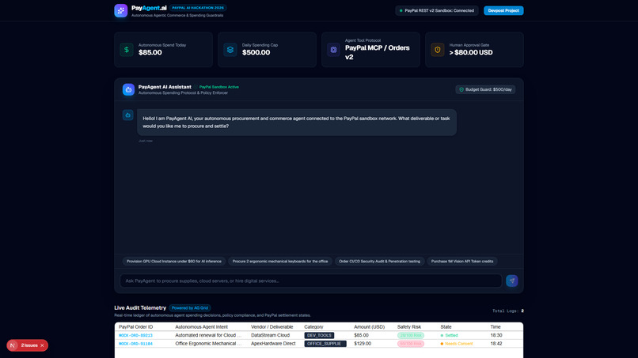Click the PayPal Sandbox Active status label

pos(219,87)
